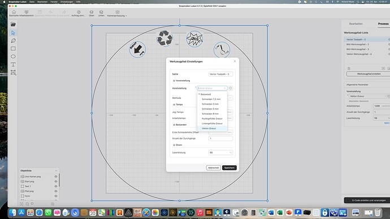The width and height of the screenshot is (390, 219).
Task: Click the Startseite home icon
Action: coord(14,12)
